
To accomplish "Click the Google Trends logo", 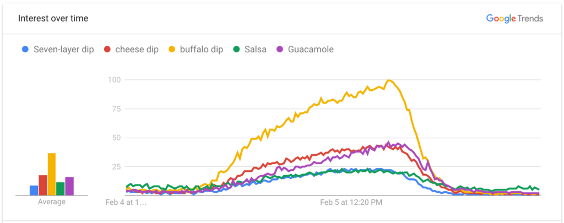I will 514,18.
